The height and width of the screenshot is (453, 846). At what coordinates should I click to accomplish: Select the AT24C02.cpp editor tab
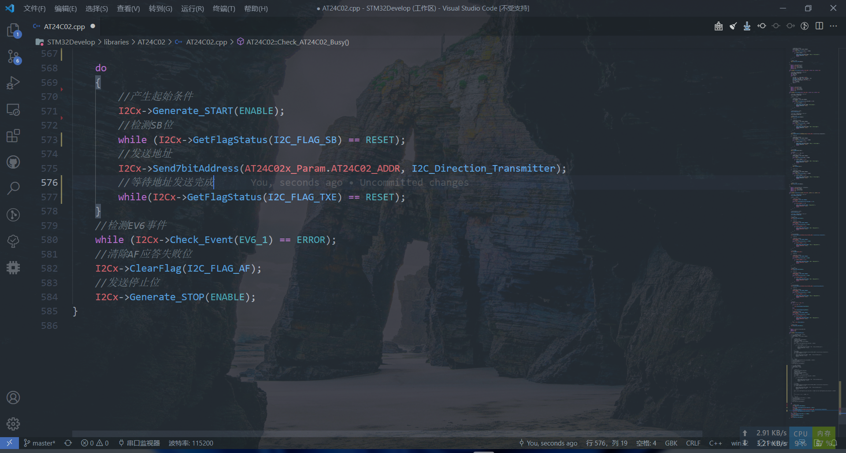(64, 26)
